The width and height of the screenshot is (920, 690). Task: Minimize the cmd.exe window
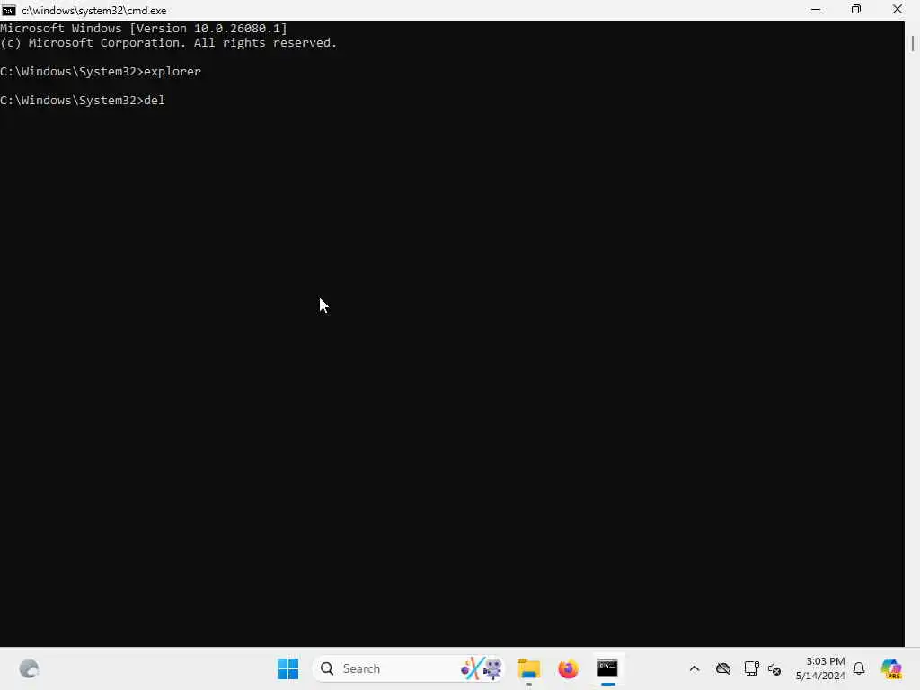[816, 10]
